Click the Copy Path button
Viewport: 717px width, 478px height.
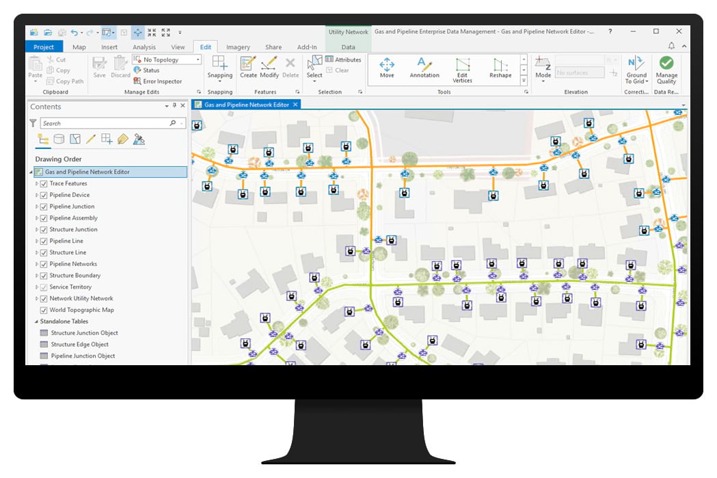click(65, 81)
